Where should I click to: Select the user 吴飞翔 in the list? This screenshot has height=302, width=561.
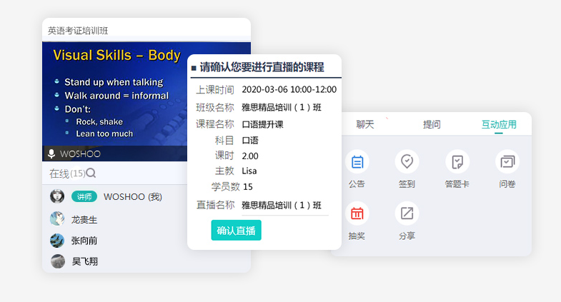pos(85,261)
